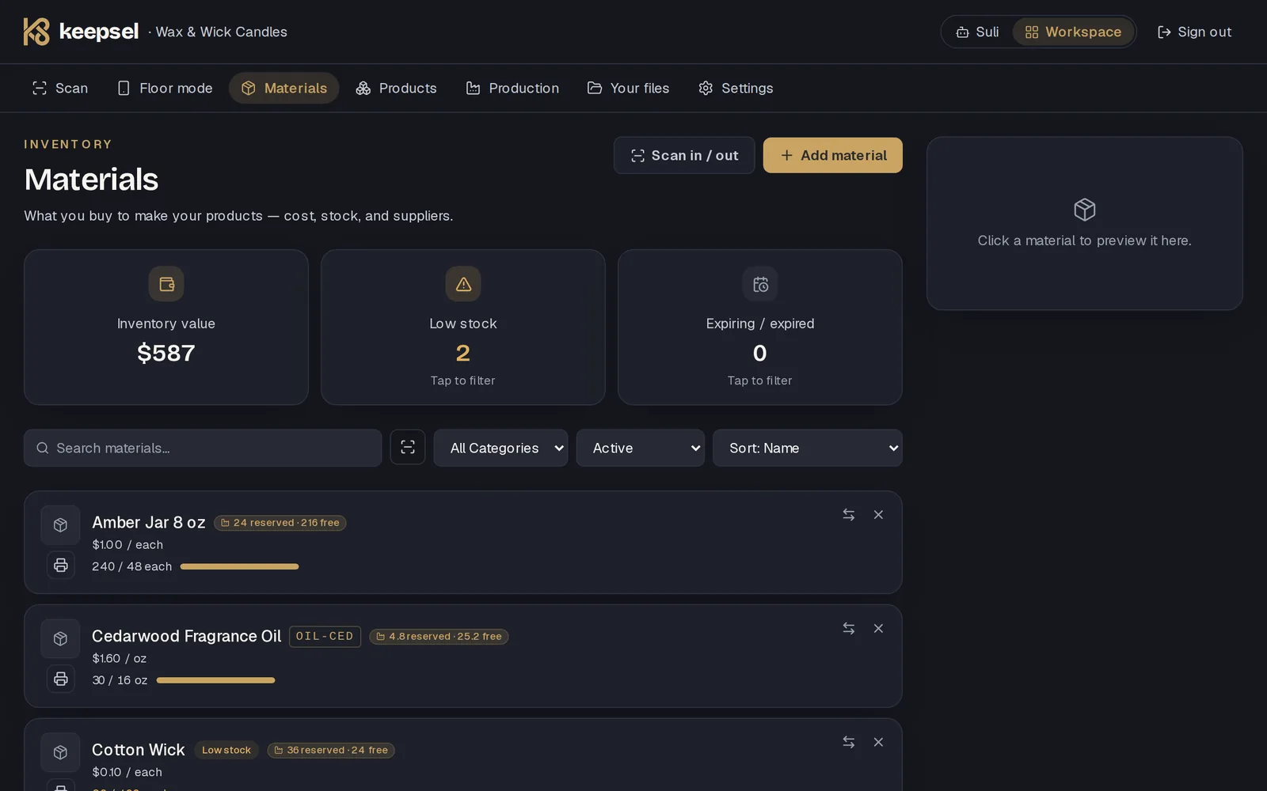
Task: Click the box icon in preview panel
Action: click(x=1085, y=210)
